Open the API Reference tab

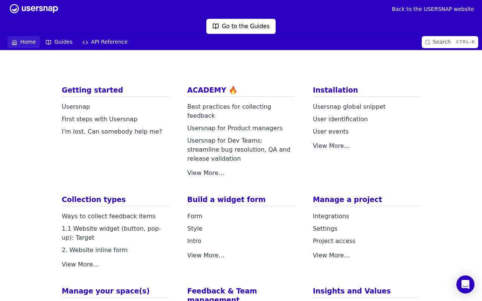(x=105, y=42)
